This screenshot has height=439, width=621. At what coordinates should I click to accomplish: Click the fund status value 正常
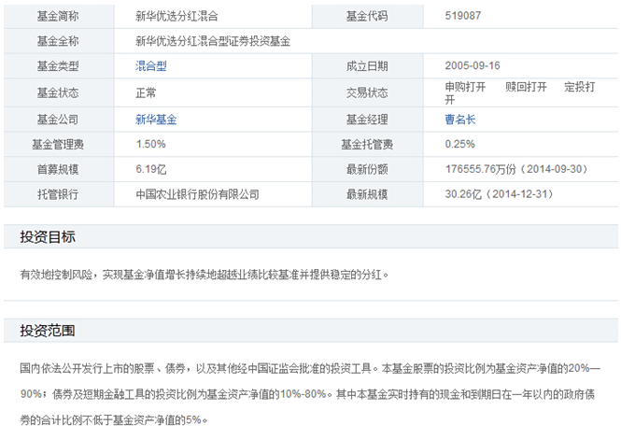(146, 92)
